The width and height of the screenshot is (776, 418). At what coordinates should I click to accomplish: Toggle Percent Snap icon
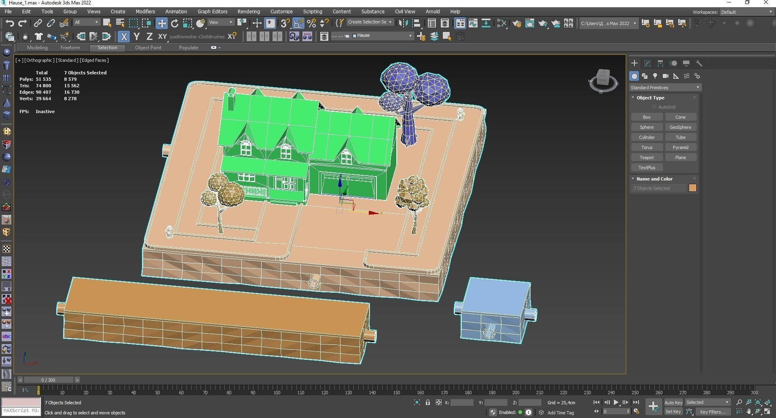(311, 23)
